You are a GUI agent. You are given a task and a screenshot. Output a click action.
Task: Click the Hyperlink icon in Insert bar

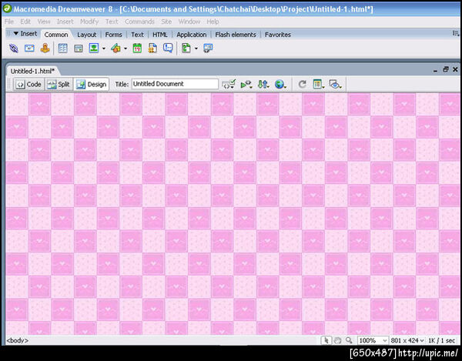14,48
